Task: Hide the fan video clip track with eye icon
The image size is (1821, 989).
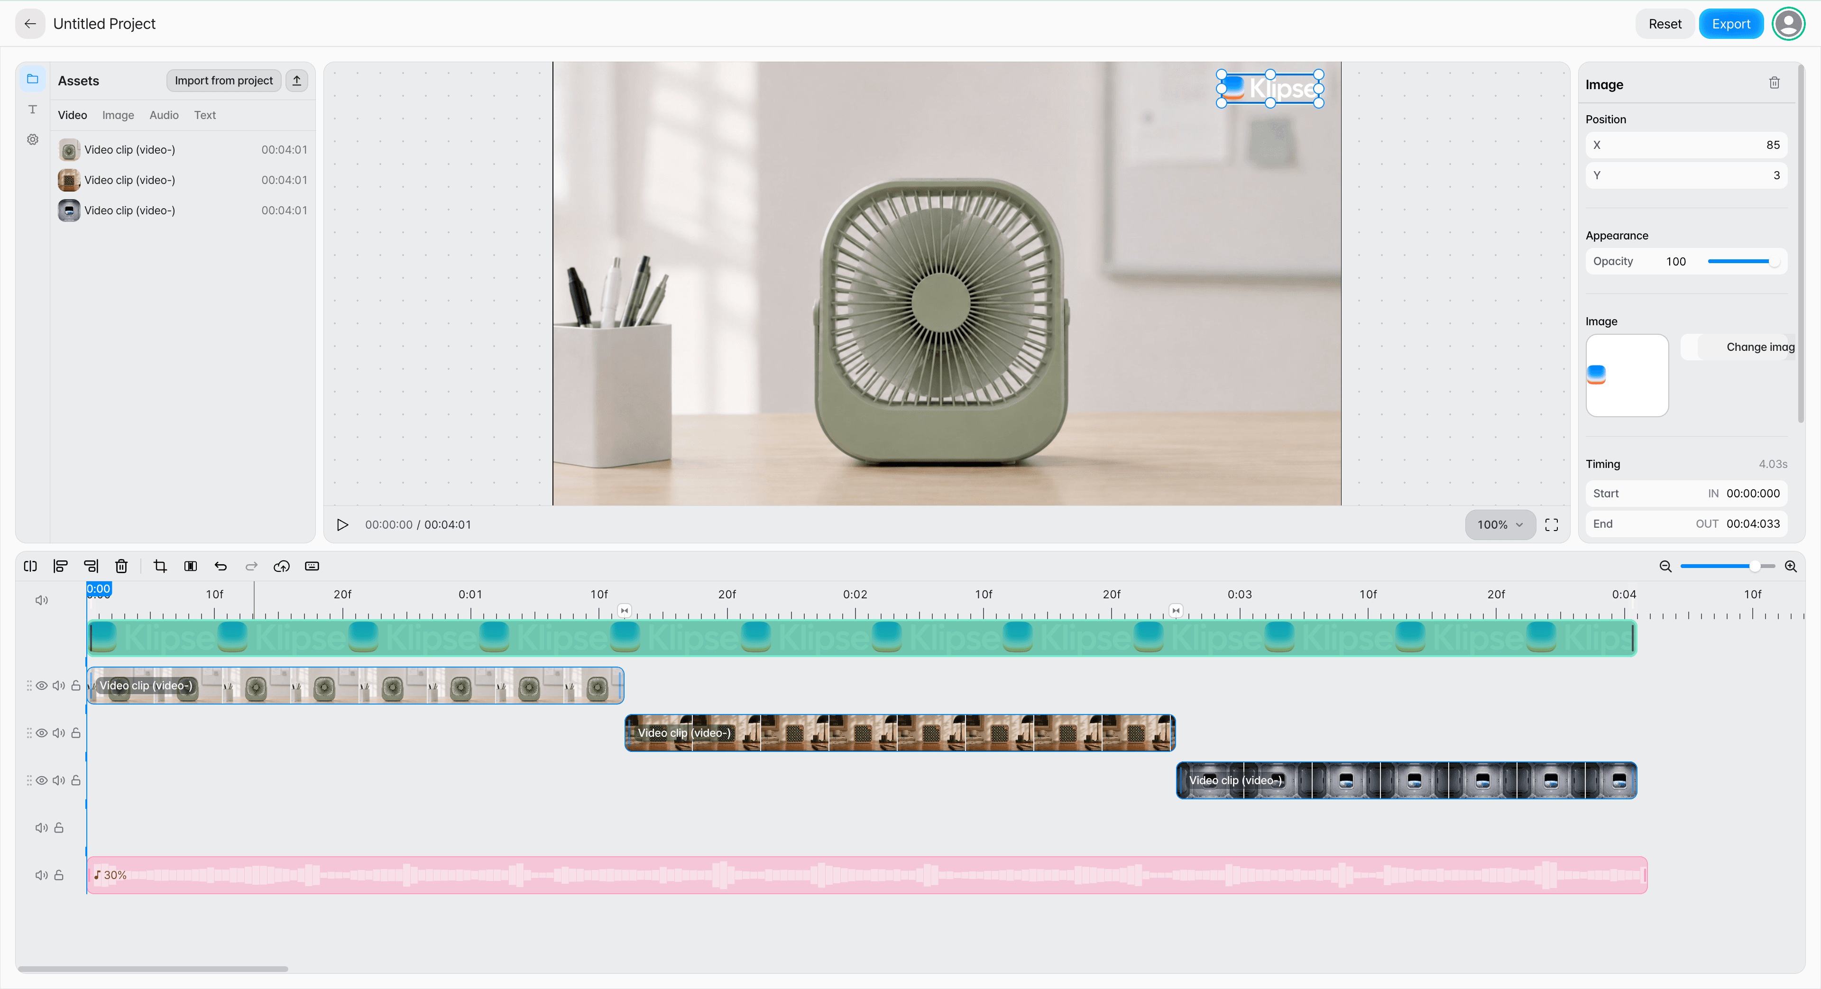Action: pos(42,686)
